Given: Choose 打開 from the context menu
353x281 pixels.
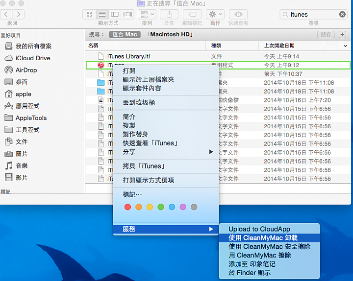Looking at the screenshot, I should (x=166, y=71).
